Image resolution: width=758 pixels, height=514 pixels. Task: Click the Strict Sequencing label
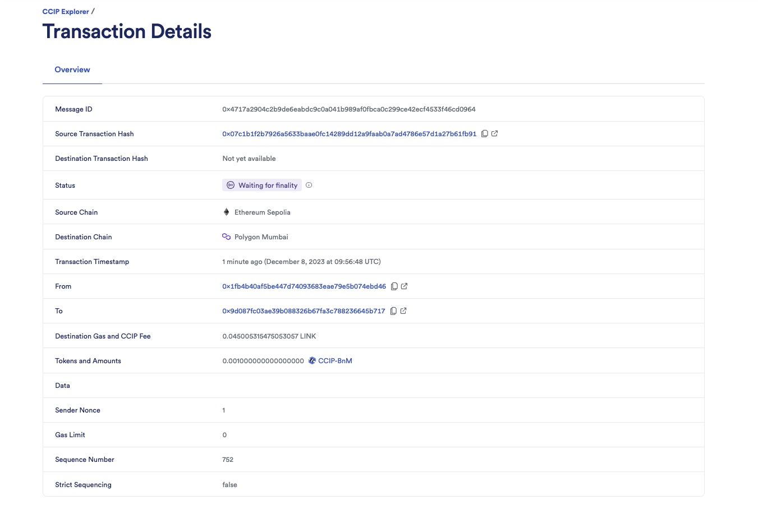[83, 485]
